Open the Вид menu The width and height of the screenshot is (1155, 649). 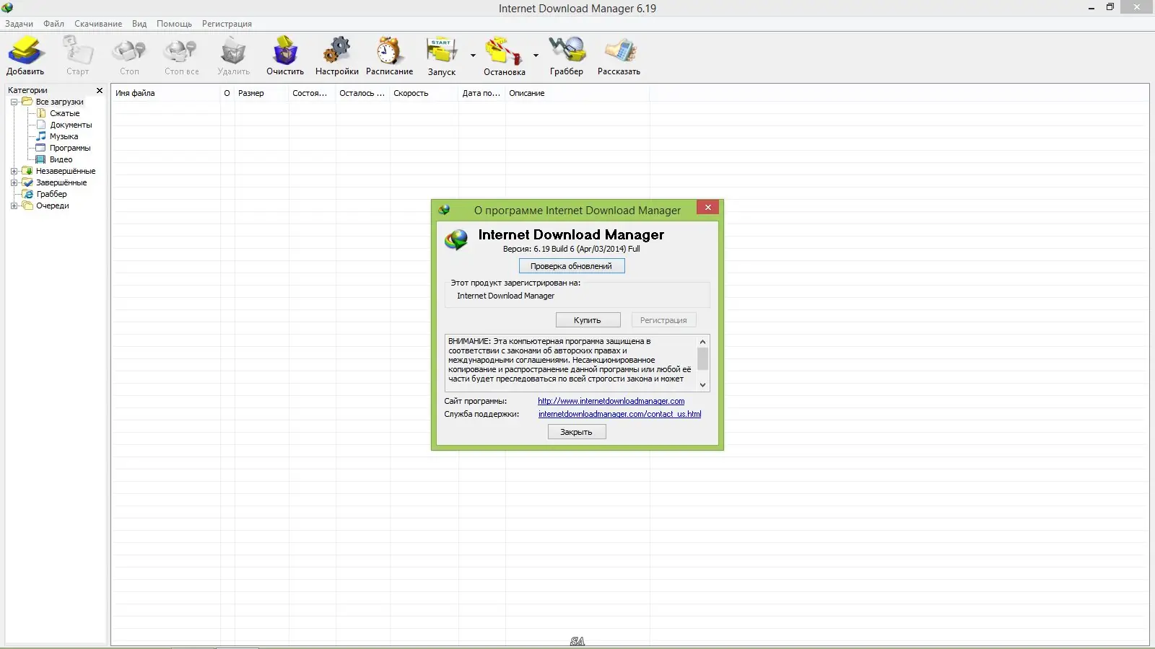click(139, 24)
